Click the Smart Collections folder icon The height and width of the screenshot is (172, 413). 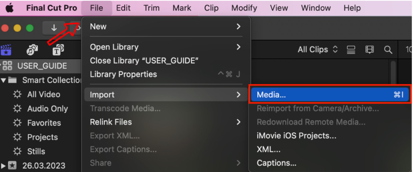point(12,80)
